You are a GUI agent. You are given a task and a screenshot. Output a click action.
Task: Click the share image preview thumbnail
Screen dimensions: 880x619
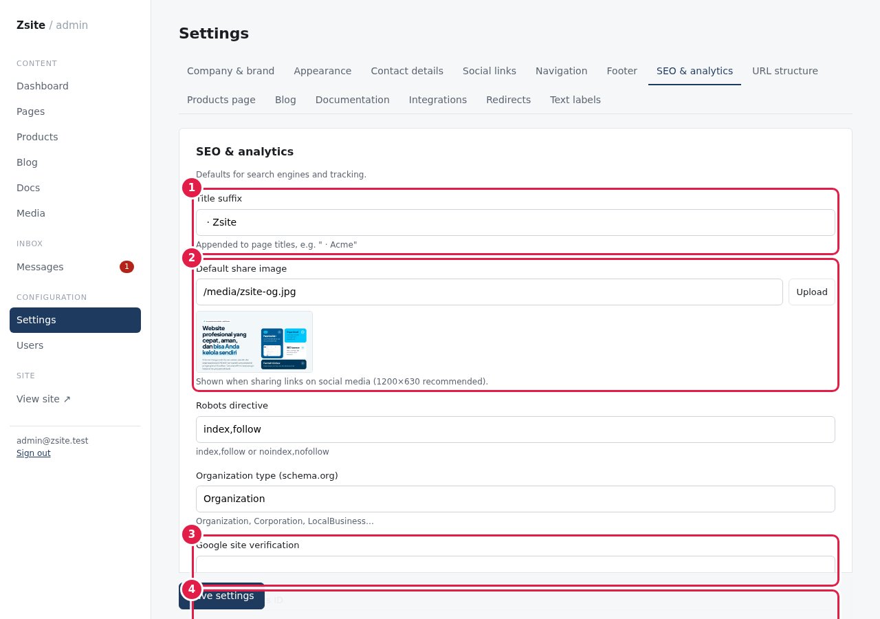click(254, 342)
